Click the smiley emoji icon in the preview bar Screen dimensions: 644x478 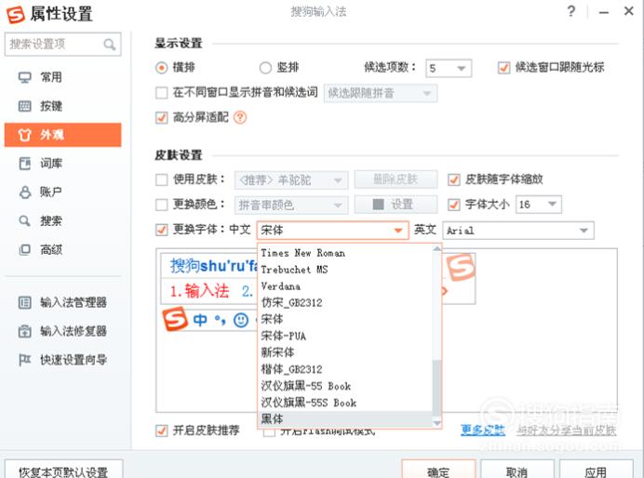[x=241, y=320]
